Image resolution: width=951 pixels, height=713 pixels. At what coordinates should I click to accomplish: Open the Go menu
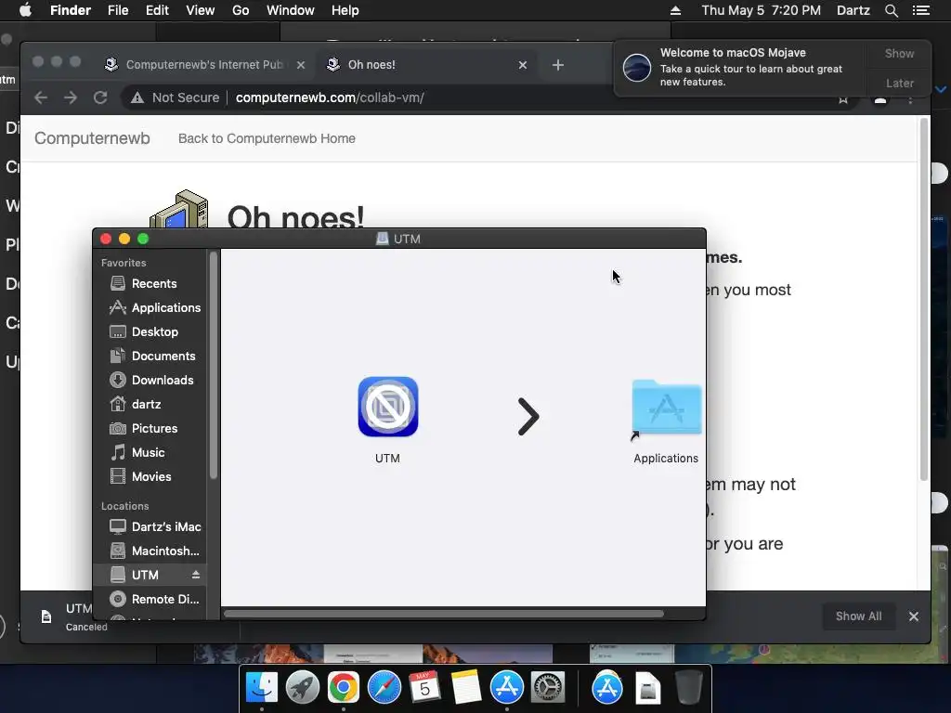(241, 10)
